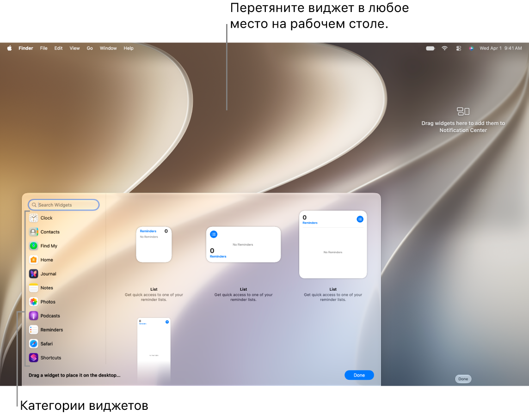Click the Safari category in sidebar
The image size is (529, 414).
pos(41,344)
